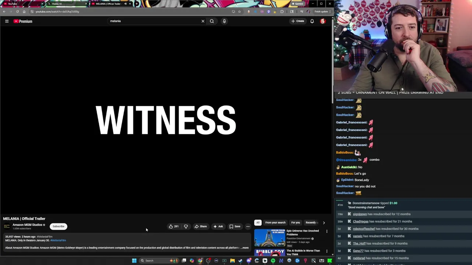Screen dimensions: 472x265
Task: Bookmark this page with the star
Action: (x=239, y=11)
